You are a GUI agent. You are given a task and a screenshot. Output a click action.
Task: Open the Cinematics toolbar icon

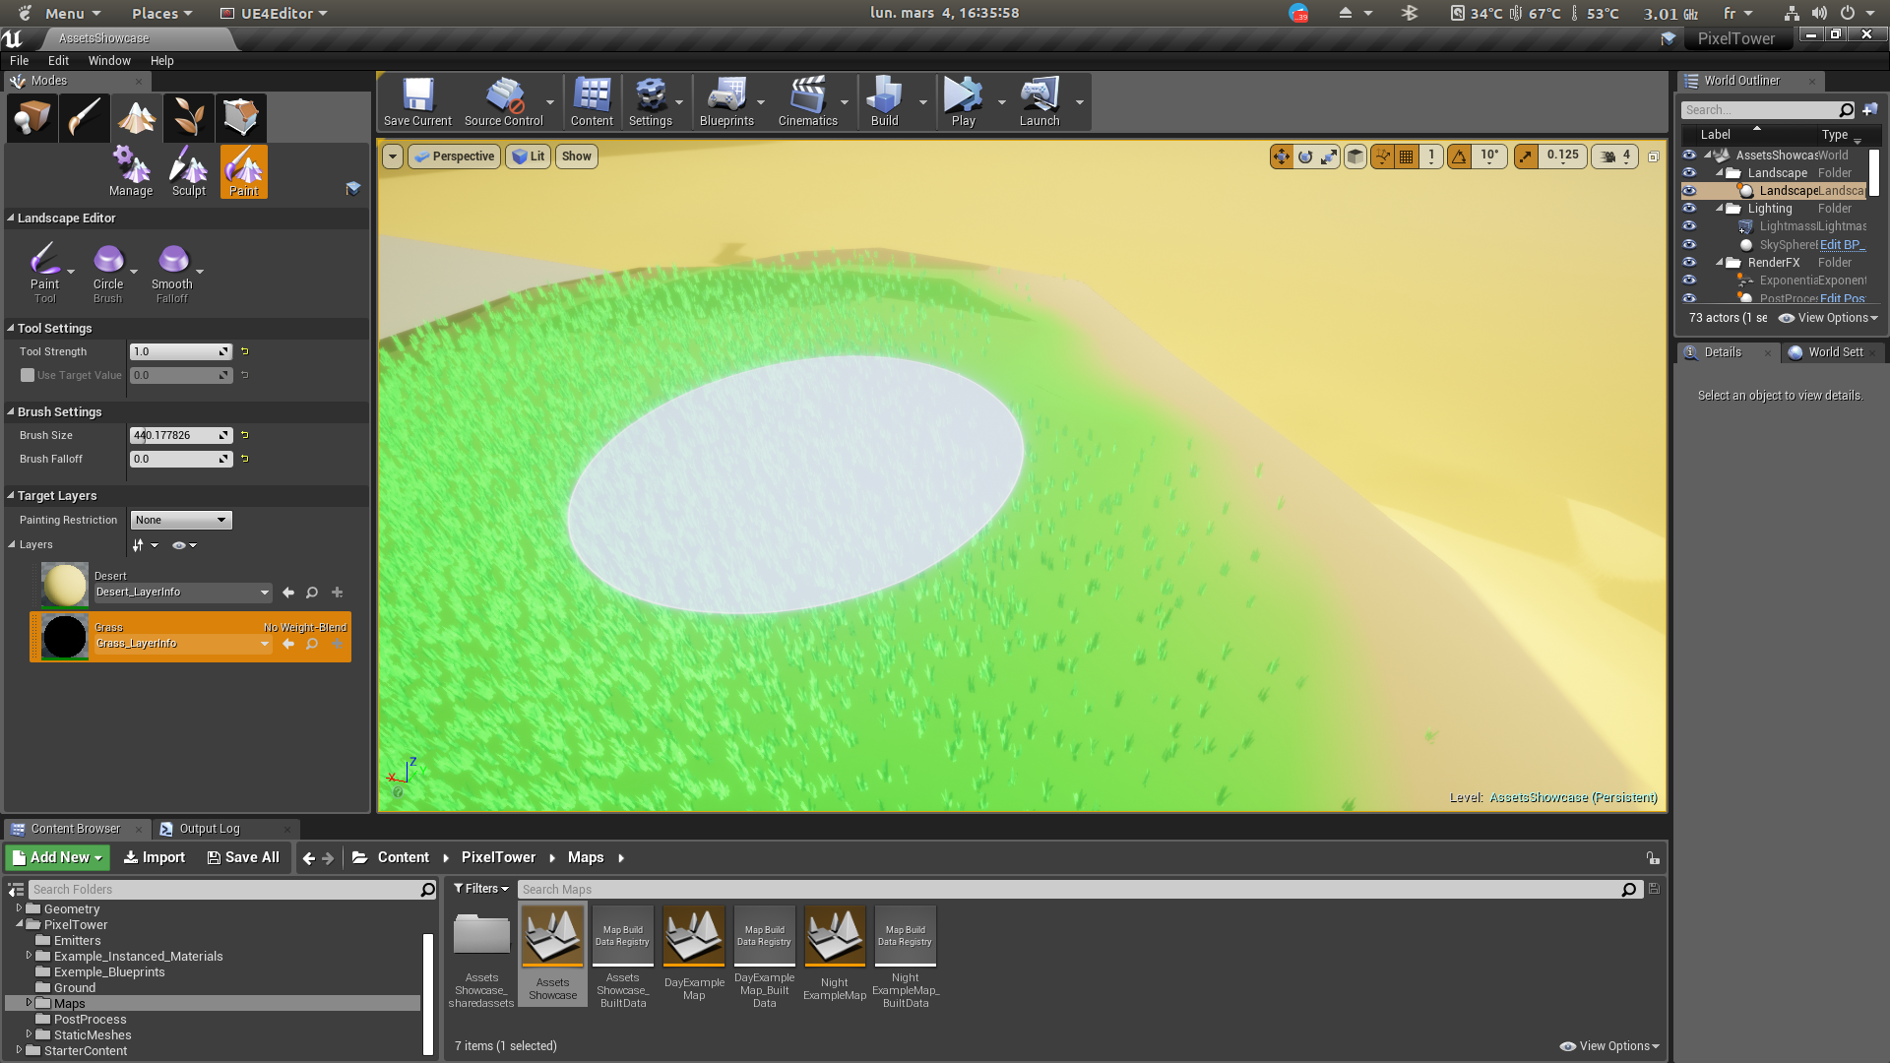pyautogui.click(x=807, y=102)
